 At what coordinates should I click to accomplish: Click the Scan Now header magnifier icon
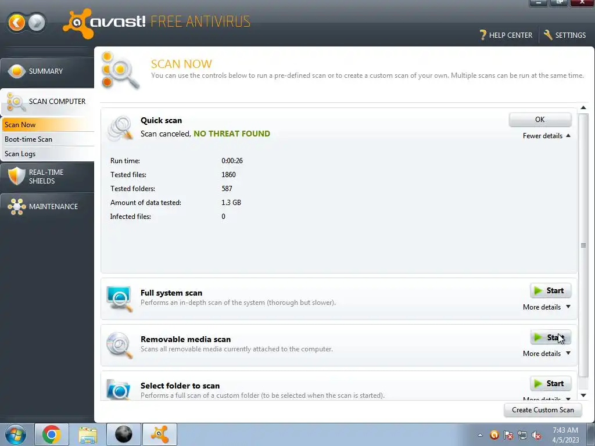[x=120, y=70]
